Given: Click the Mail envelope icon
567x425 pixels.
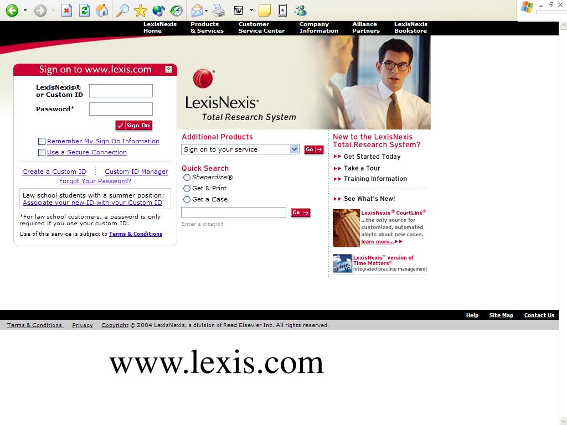Looking at the screenshot, I should click(197, 11).
